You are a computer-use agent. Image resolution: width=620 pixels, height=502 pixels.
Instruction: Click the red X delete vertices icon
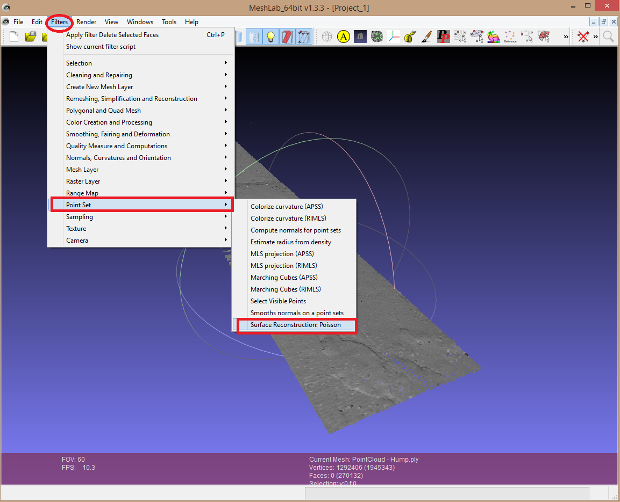click(x=583, y=37)
